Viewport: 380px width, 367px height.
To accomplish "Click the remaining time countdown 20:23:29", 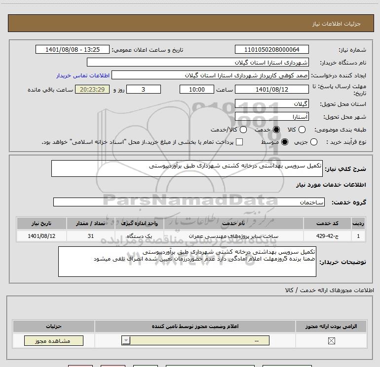I will tap(92, 89).
